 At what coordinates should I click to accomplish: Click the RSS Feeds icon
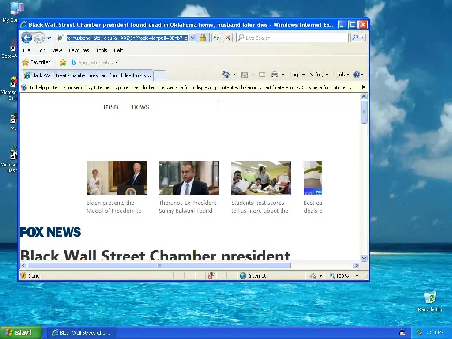(x=245, y=75)
